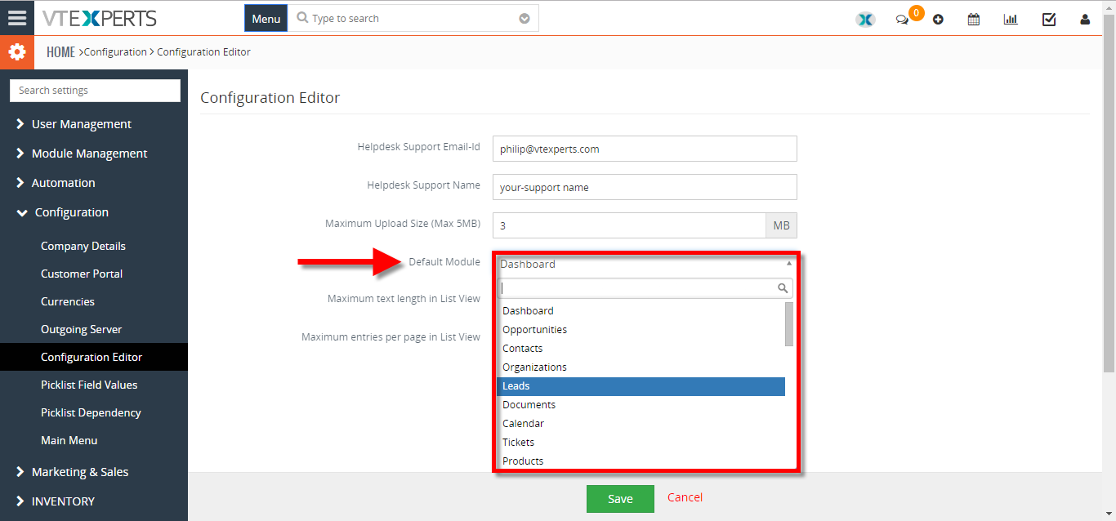Click the magnifier in the dropdown search
The width and height of the screenshot is (1116, 521).
783,288
